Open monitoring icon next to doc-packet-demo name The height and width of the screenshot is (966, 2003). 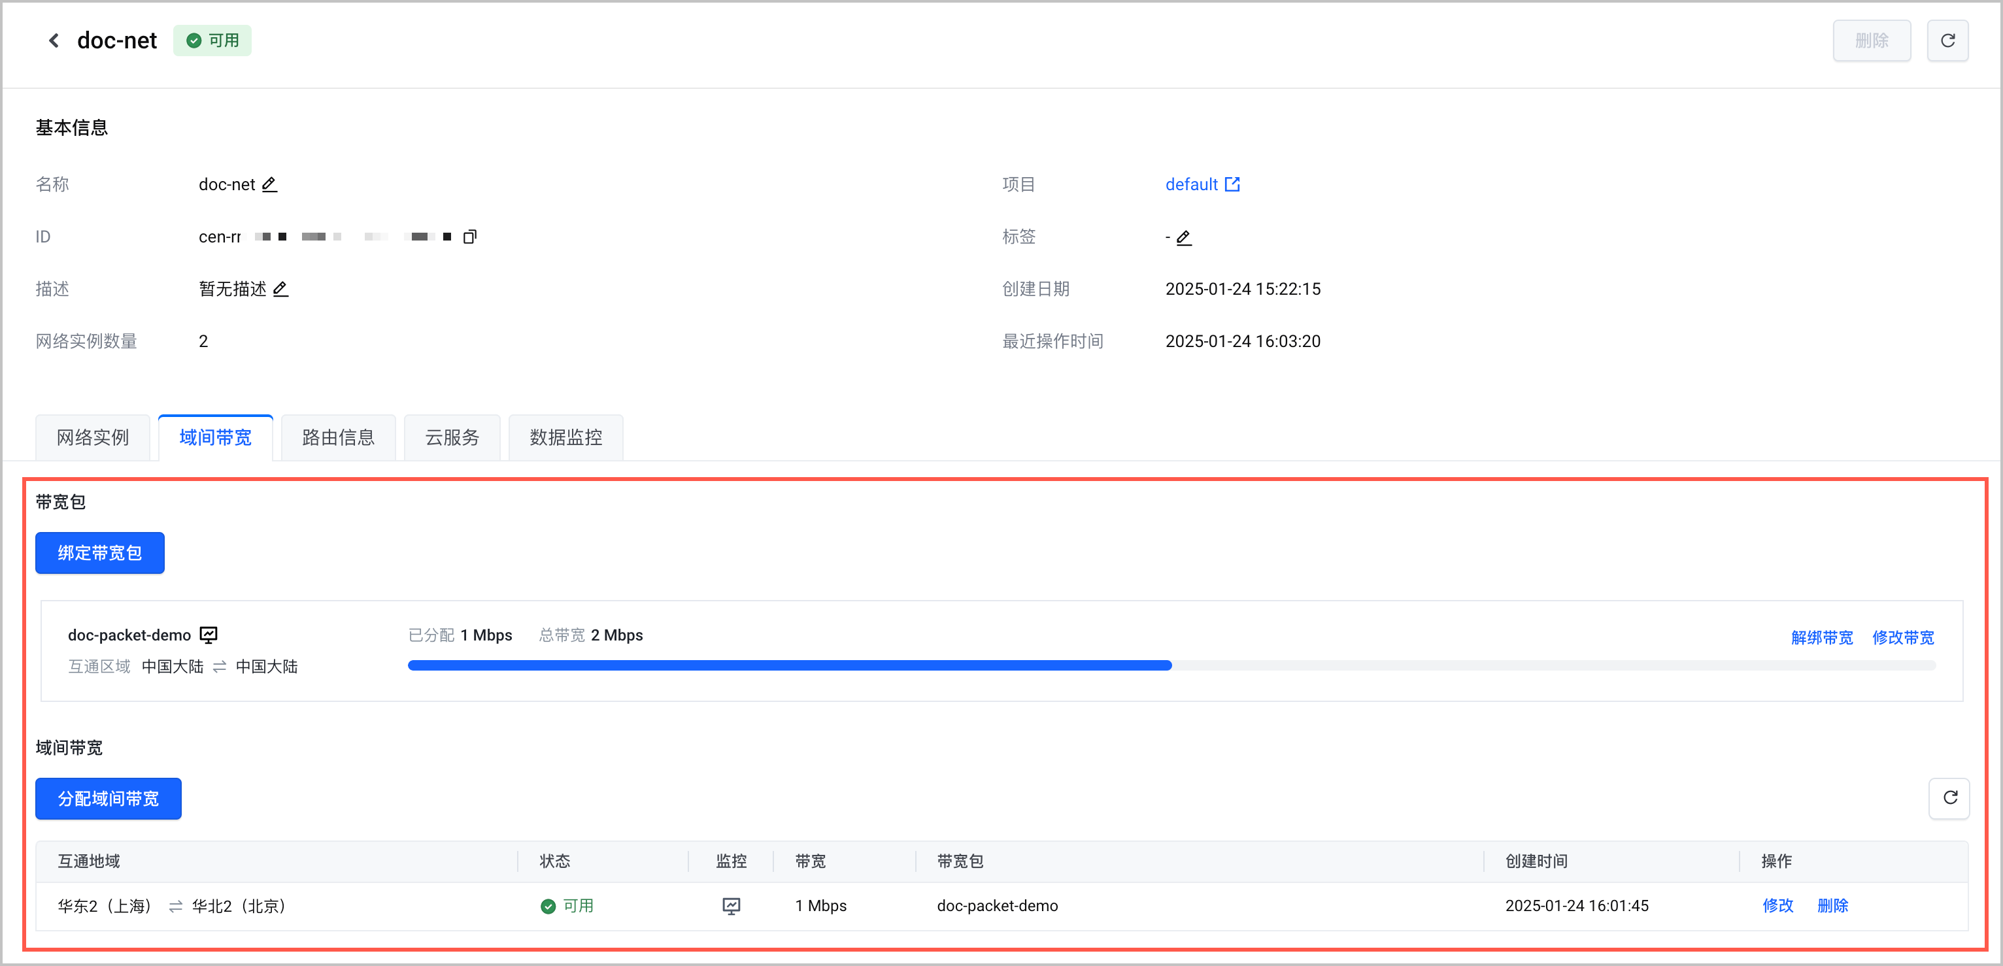click(209, 635)
